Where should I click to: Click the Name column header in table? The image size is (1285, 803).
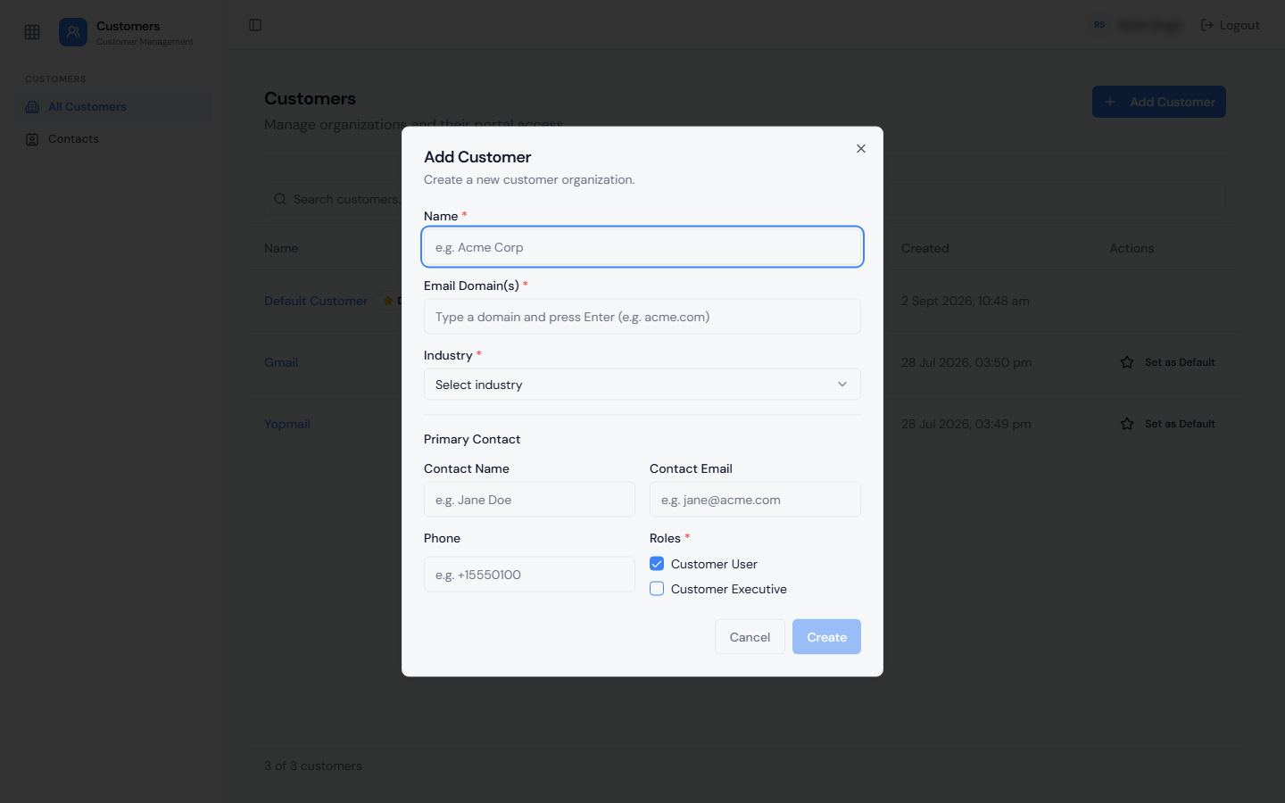pyautogui.click(x=281, y=248)
